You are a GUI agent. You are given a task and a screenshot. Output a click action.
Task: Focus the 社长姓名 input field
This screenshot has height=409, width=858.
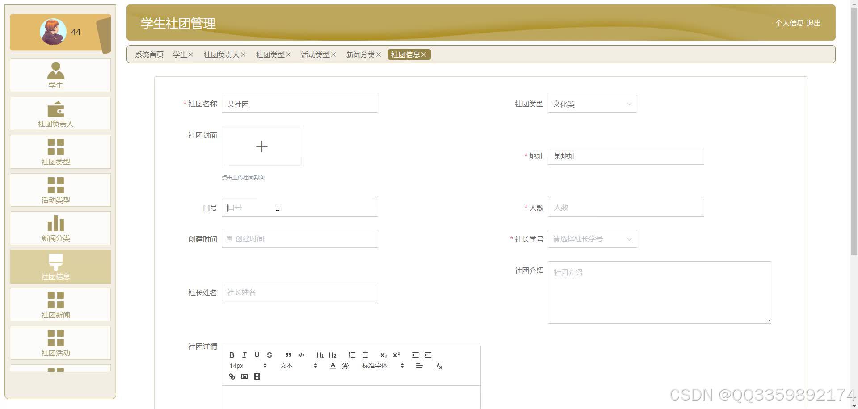[x=299, y=292]
